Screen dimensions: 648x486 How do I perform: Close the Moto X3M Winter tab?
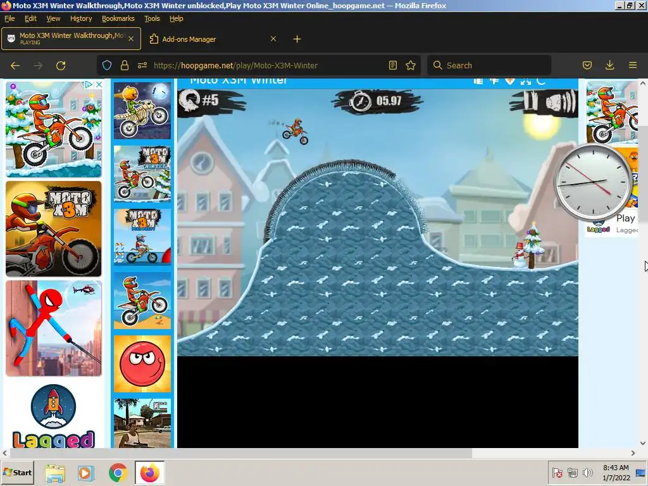(131, 39)
